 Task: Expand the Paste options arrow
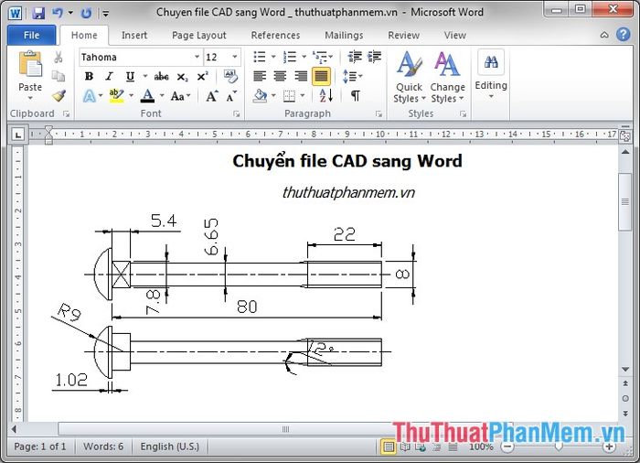pyautogui.click(x=30, y=98)
